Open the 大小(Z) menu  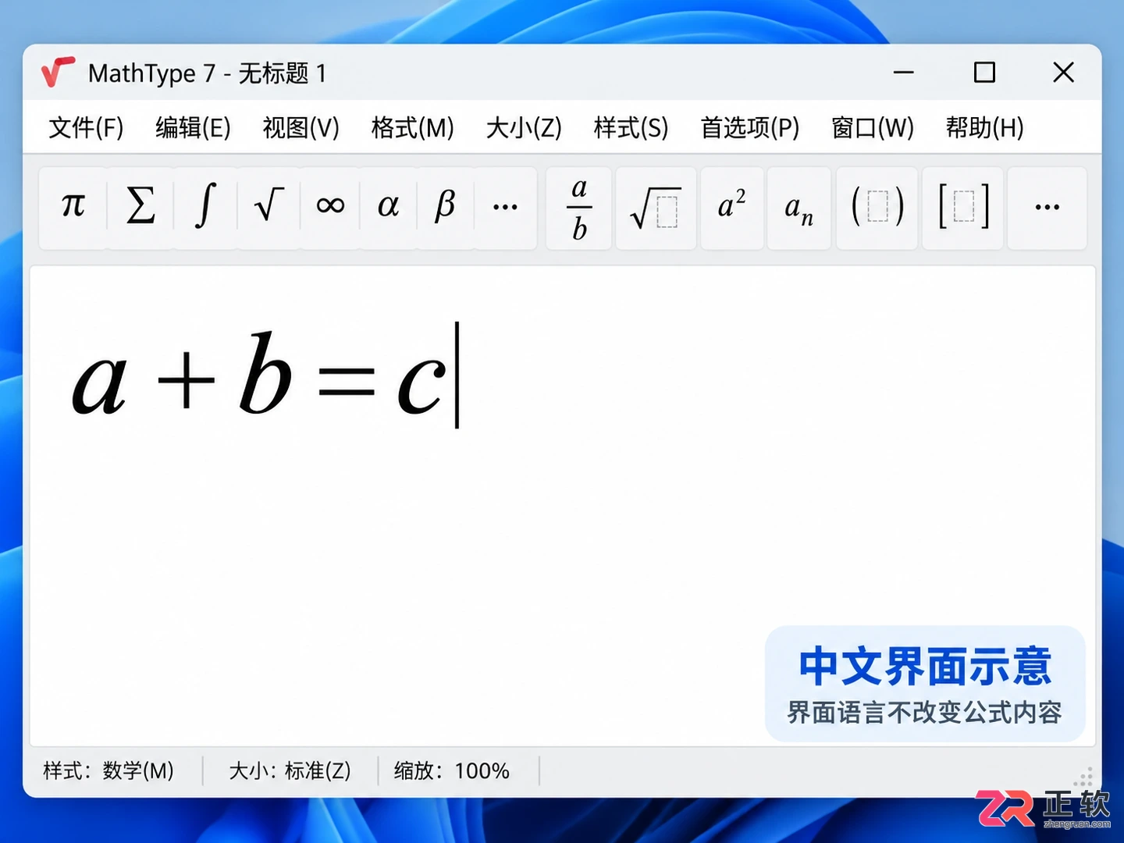click(x=524, y=127)
